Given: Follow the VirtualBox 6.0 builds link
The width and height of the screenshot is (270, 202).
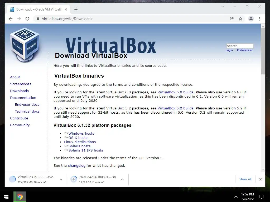Looking at the screenshot, I should [x=175, y=92].
